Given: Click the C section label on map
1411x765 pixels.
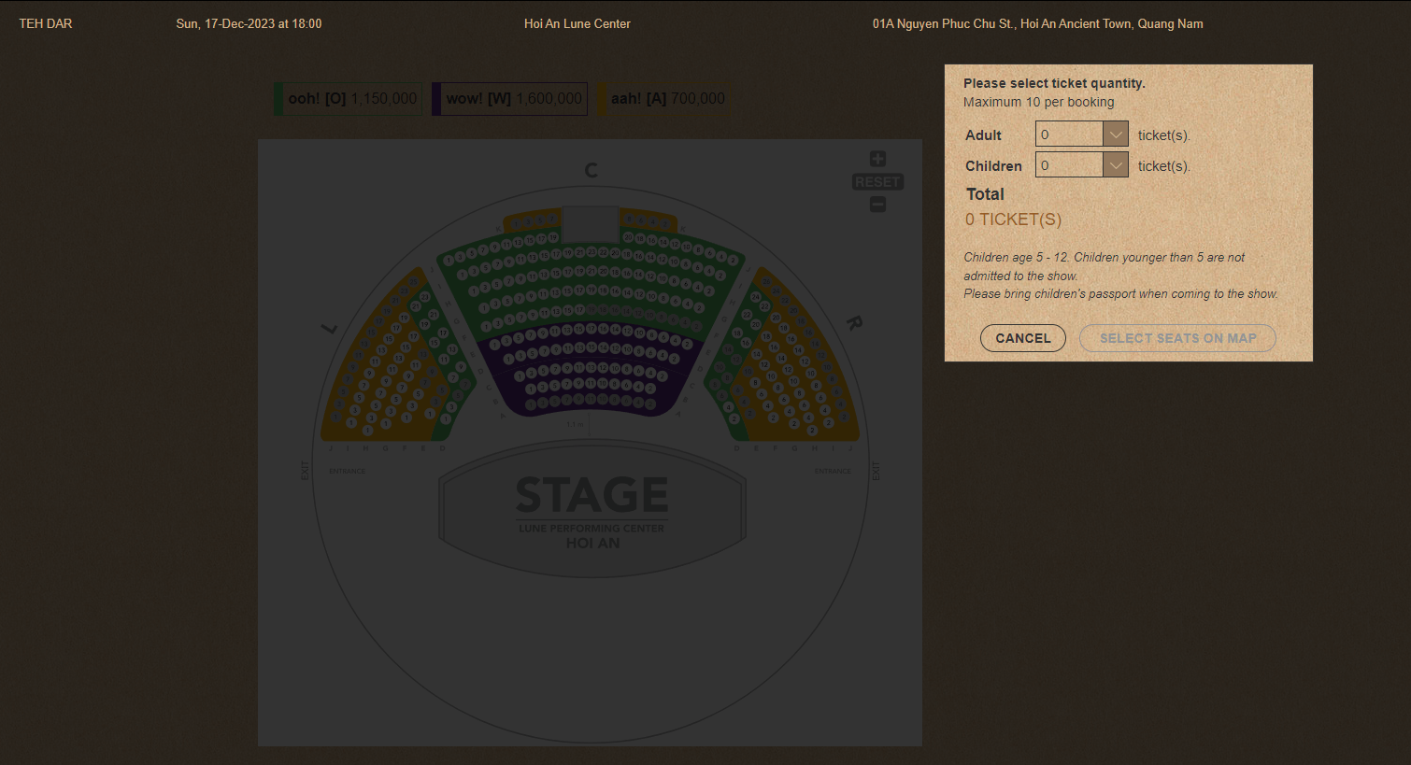Looking at the screenshot, I should 591,170.
